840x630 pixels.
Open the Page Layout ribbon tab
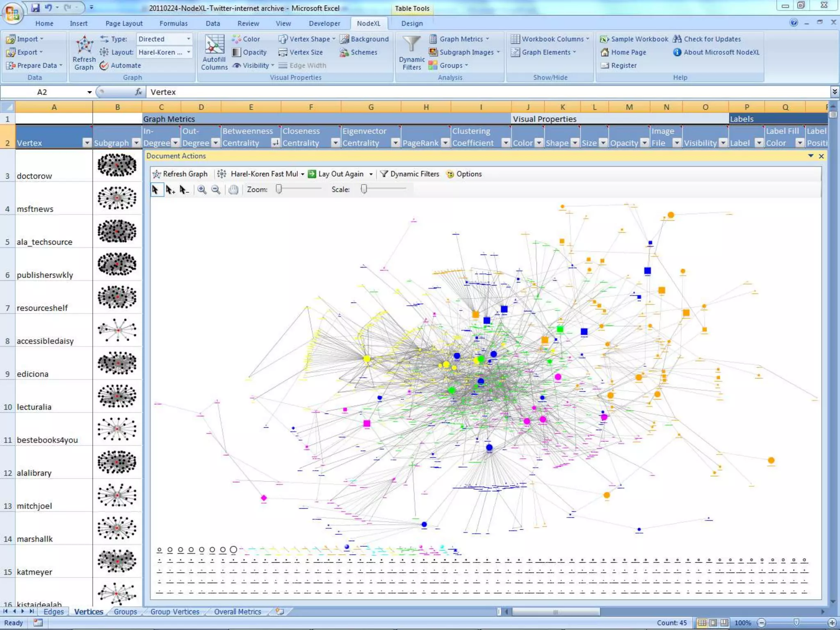point(124,23)
